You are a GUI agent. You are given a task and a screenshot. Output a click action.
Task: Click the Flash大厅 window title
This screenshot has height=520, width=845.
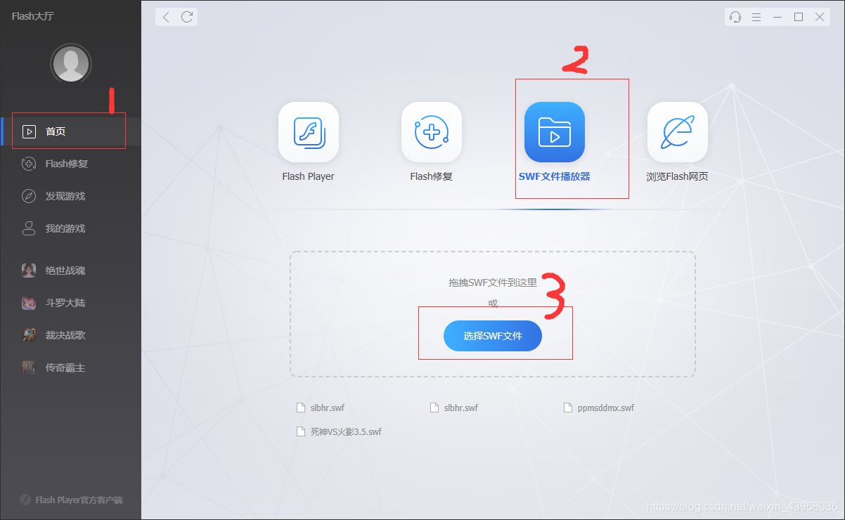(x=33, y=16)
